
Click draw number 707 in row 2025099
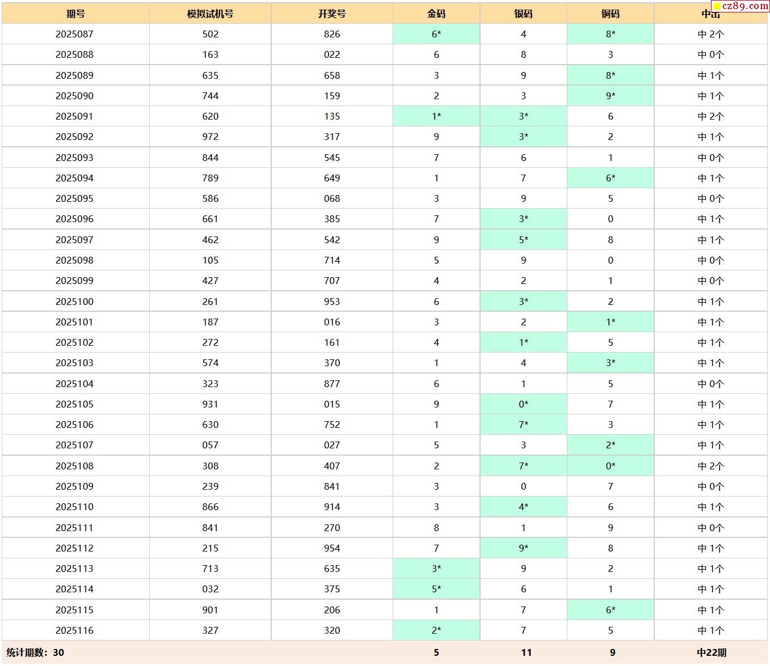coord(332,281)
